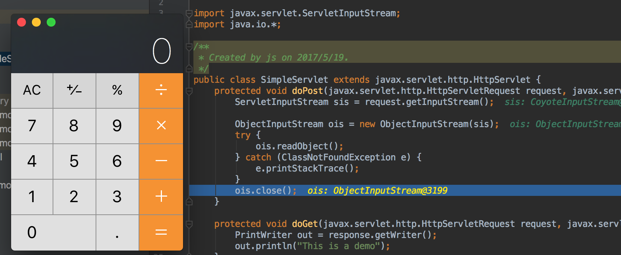Select the divide operator
This screenshot has height=255, width=621.
click(x=161, y=91)
